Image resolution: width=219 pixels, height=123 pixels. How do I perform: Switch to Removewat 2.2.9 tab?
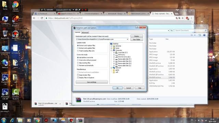139,14
